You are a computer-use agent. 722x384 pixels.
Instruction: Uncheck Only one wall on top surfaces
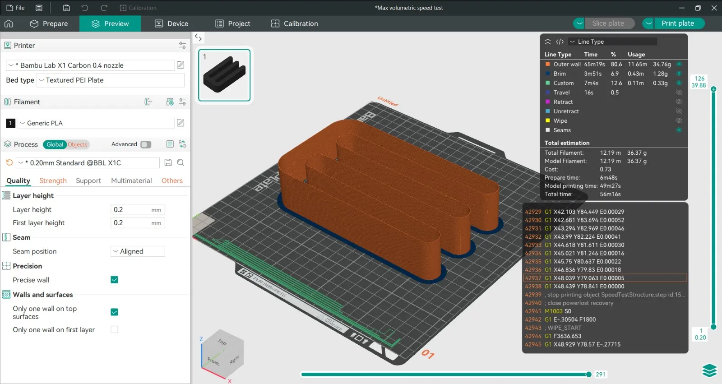(114, 312)
